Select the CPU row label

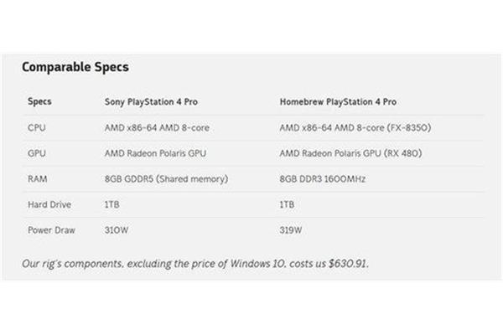click(37, 127)
